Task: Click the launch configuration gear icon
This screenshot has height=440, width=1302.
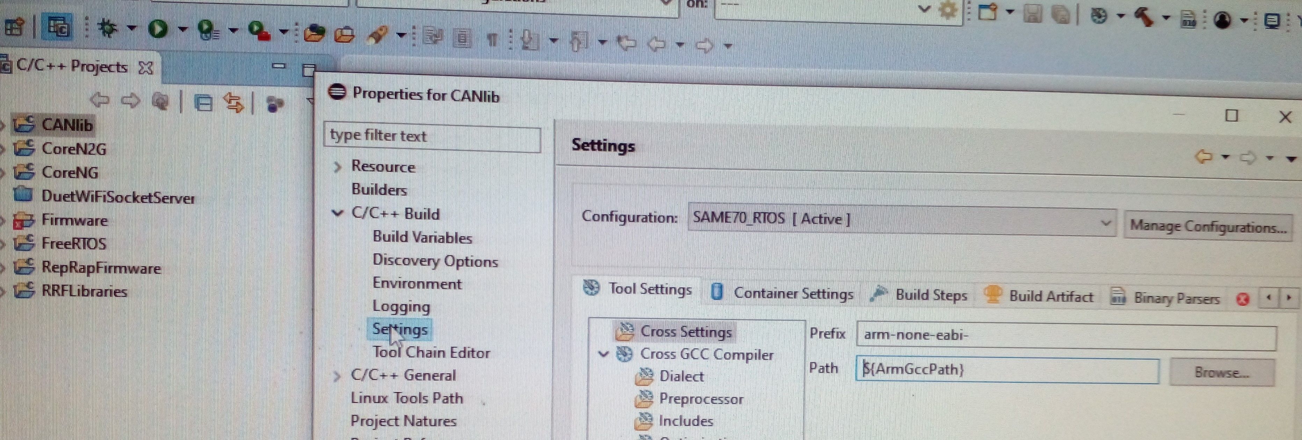Action: pyautogui.click(x=948, y=10)
